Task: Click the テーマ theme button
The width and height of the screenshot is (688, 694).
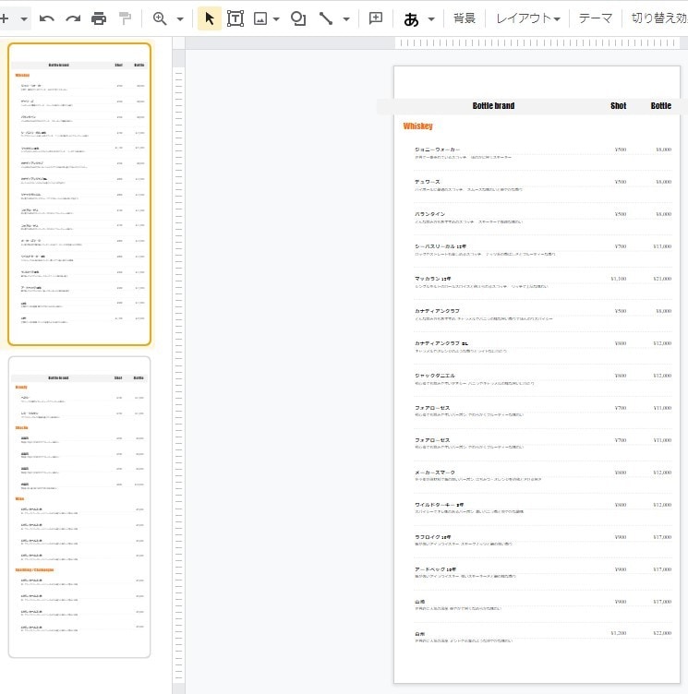Action: (x=596, y=18)
